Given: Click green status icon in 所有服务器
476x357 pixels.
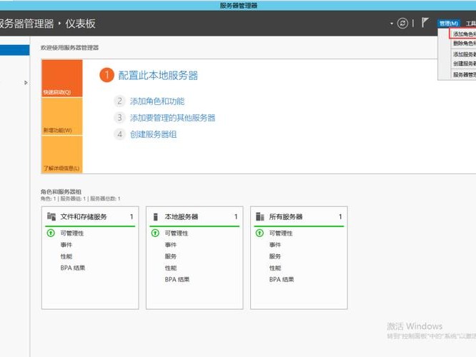Looking at the screenshot, I should [x=259, y=233].
